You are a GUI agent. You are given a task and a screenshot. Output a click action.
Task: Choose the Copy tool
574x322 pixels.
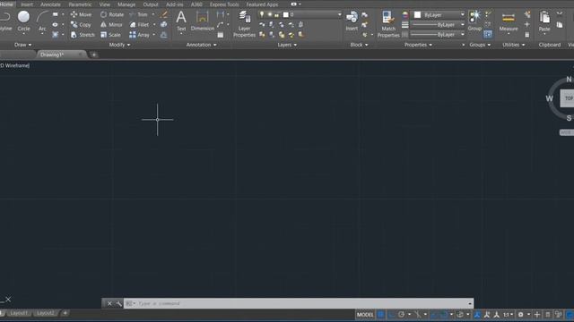click(81, 25)
